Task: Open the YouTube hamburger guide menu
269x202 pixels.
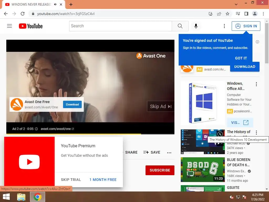Action: tap(9, 26)
